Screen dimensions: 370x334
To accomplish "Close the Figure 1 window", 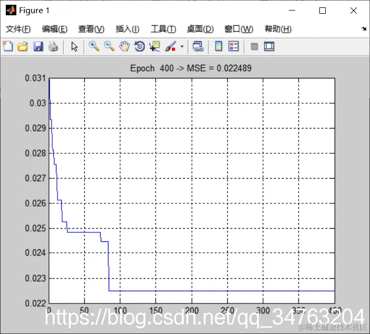I will 354,11.
